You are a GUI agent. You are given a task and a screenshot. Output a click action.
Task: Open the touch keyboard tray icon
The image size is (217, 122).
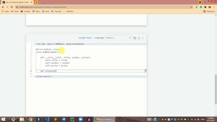[149, 119]
